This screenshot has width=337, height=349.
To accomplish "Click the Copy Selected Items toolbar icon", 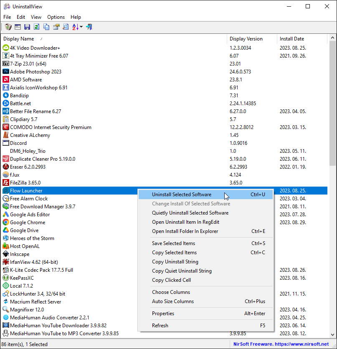I will coord(46,27).
